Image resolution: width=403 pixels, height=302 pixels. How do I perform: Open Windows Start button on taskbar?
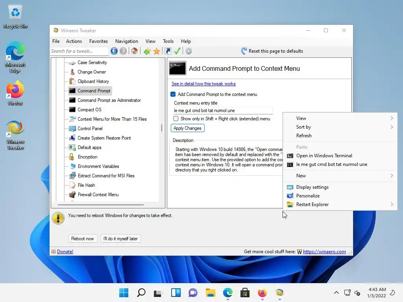click(124, 293)
